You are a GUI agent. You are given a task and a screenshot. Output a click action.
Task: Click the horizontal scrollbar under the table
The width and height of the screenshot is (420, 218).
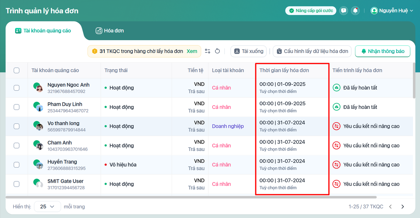pos(191,197)
